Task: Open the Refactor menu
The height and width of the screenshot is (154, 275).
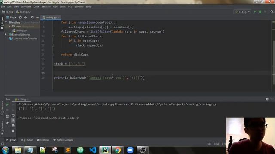Action: coord(46,7)
